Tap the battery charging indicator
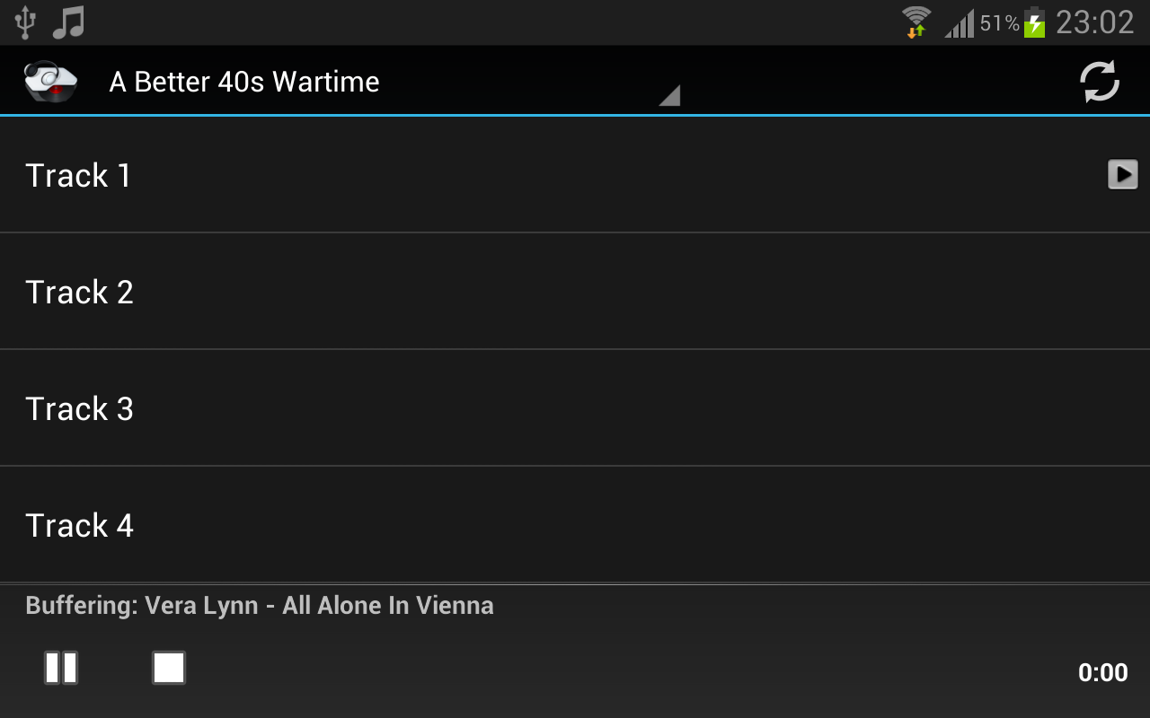The width and height of the screenshot is (1150, 718). pyautogui.click(x=1035, y=22)
